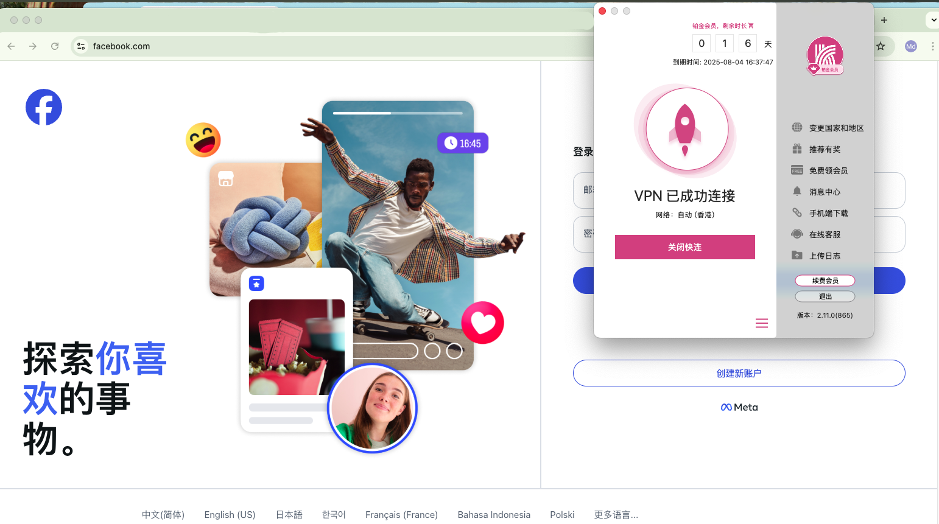Viewport: 939px width, 524px height.
Task: Click 网络: 自动 (香港) network text
Action: coord(685,215)
